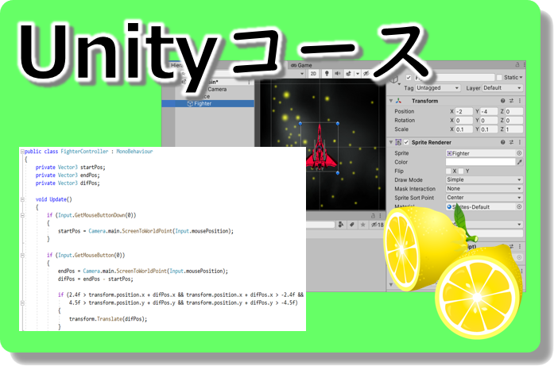This screenshot has width=554, height=366.
Task: Edit Rotation Y field
Action: tap(489, 121)
